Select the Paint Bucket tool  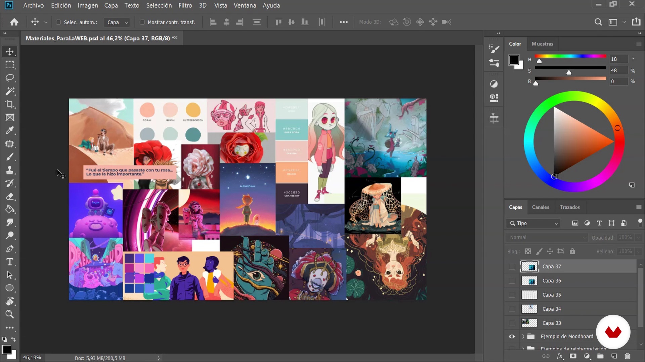[x=10, y=209]
